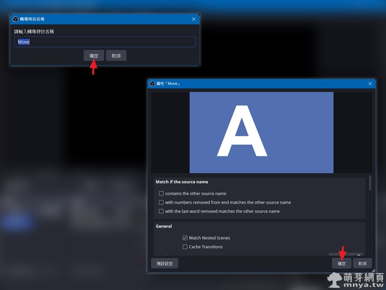Enable 'contains the other source name' checkbox
The image size is (386, 290).
click(x=161, y=193)
